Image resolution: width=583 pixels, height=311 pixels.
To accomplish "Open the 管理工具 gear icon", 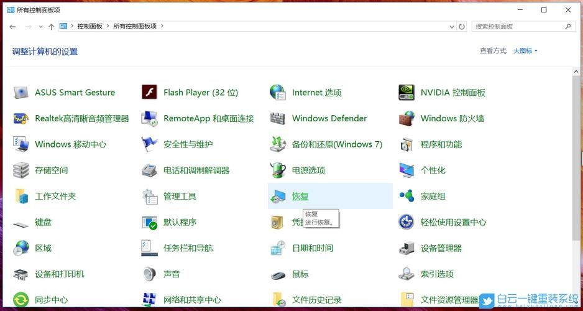I will pyautogui.click(x=150, y=197).
